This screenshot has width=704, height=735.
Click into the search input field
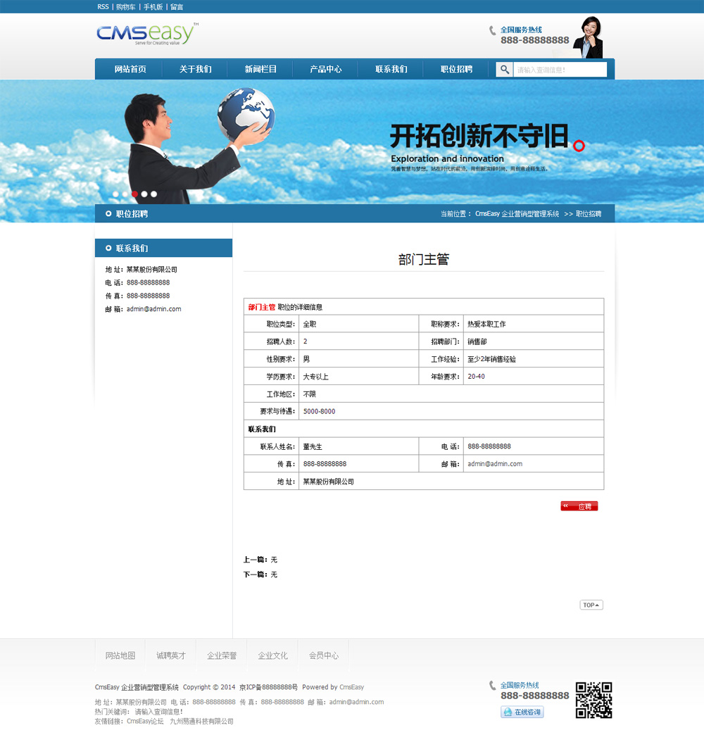560,70
